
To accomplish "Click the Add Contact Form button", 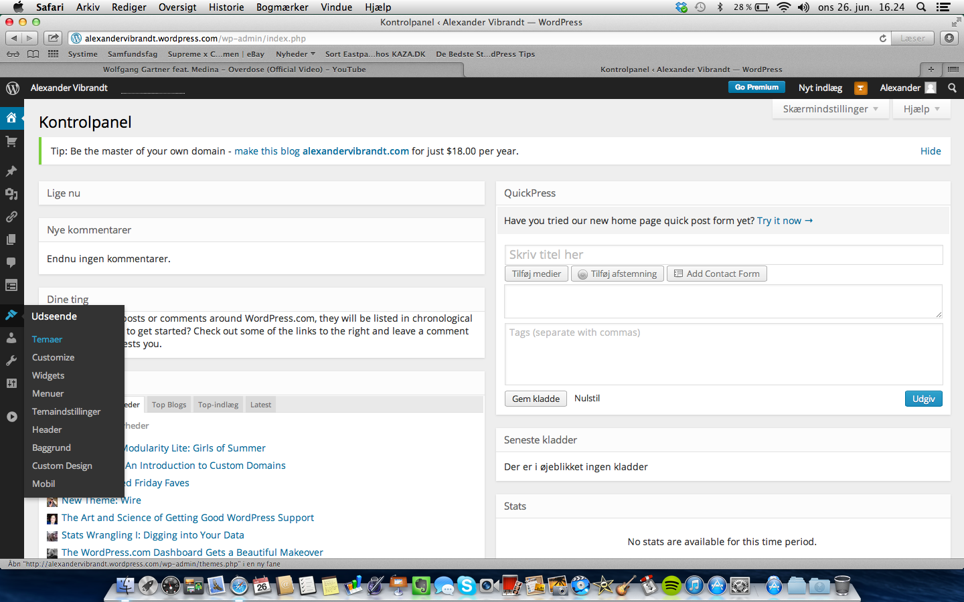I will point(716,274).
